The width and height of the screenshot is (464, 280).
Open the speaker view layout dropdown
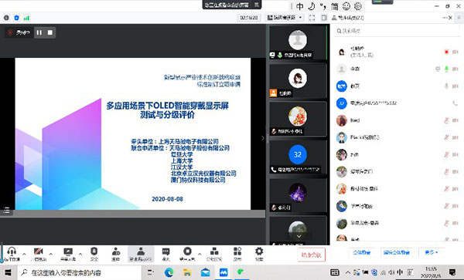(x=285, y=18)
